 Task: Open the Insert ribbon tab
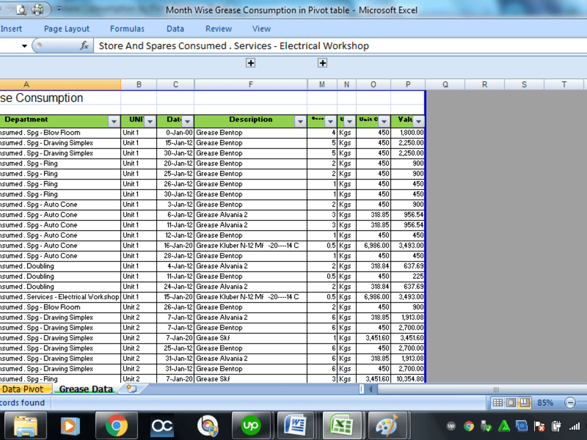point(11,29)
